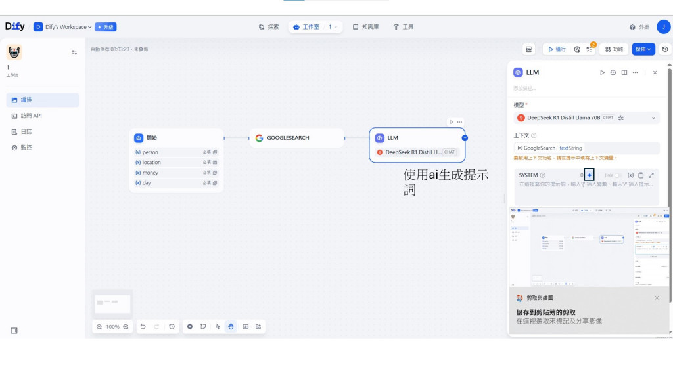Zoom out the workflow canvas

[x=99, y=327]
